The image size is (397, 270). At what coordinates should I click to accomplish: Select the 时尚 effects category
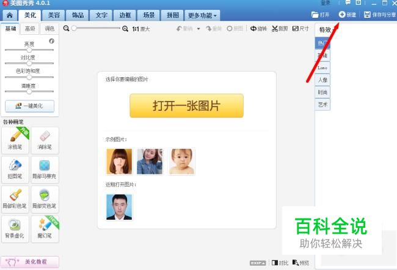[322, 92]
